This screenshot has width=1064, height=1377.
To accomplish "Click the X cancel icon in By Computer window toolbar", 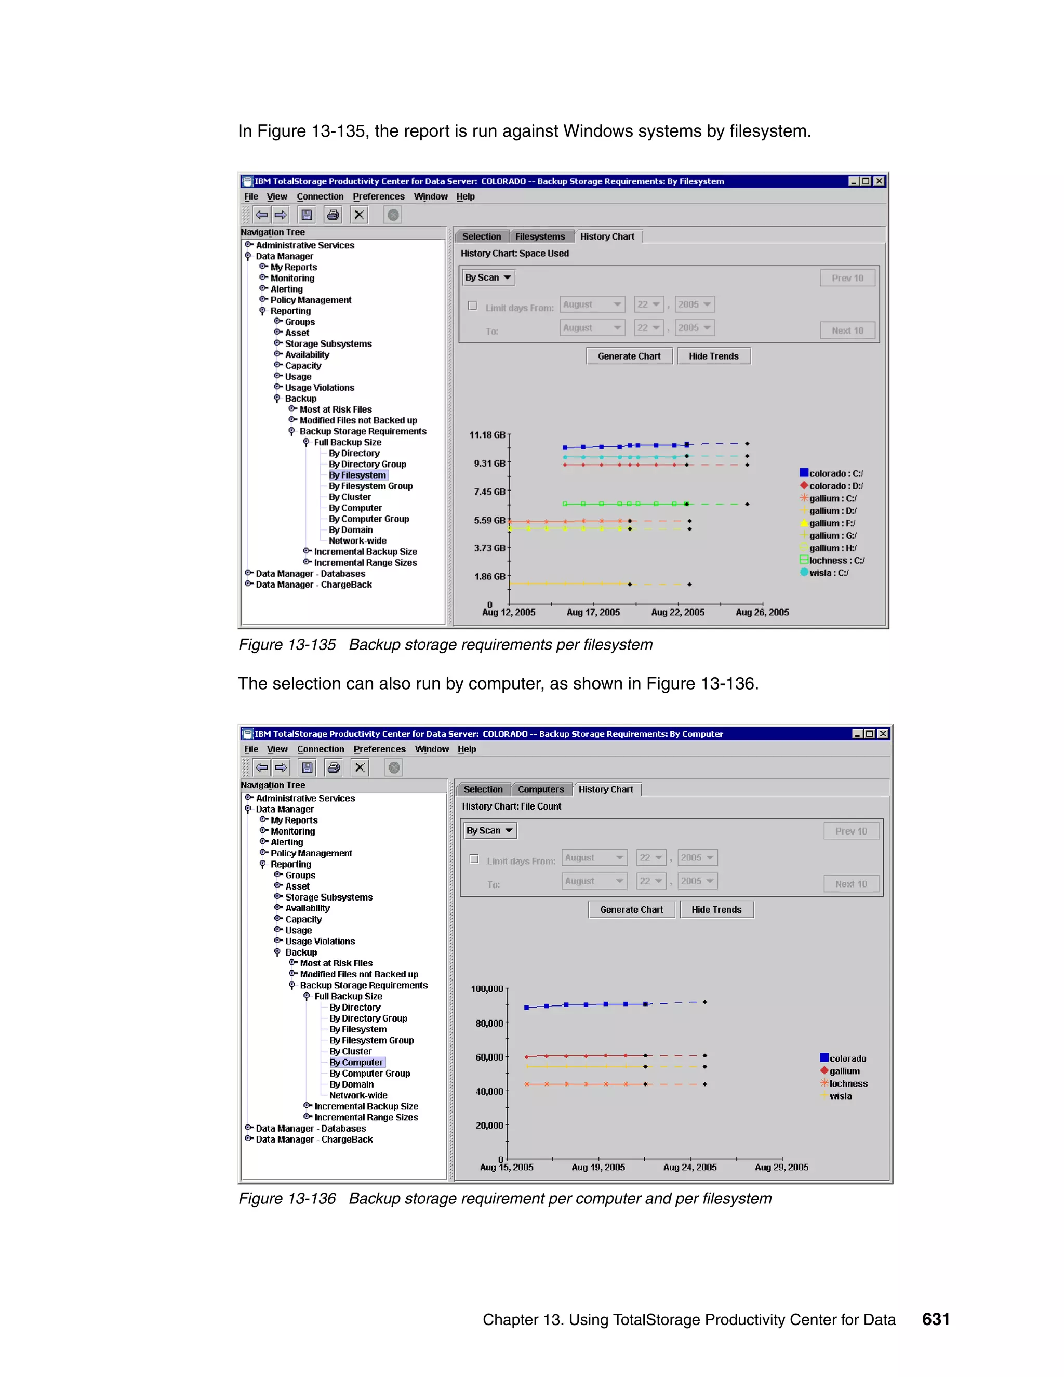I will [x=360, y=767].
